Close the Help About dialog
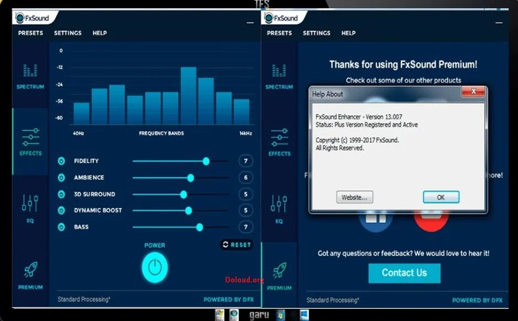The image size is (518, 321). tap(473, 92)
